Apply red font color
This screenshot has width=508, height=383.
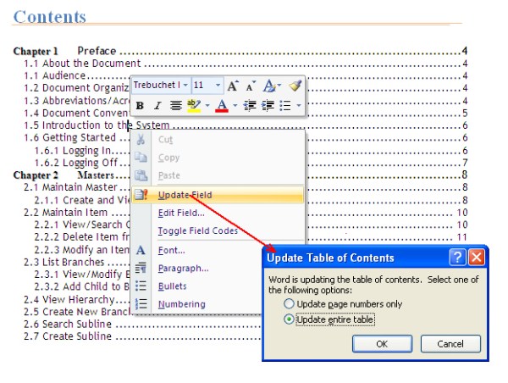pyautogui.click(x=222, y=105)
